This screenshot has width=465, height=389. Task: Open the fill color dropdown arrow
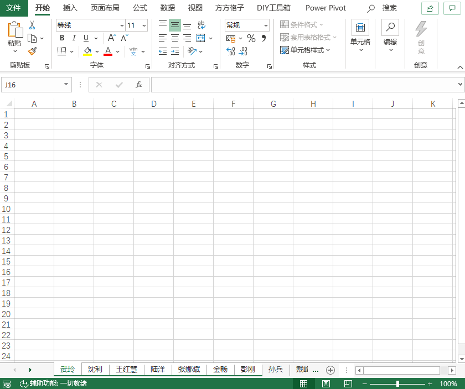pyautogui.click(x=97, y=51)
